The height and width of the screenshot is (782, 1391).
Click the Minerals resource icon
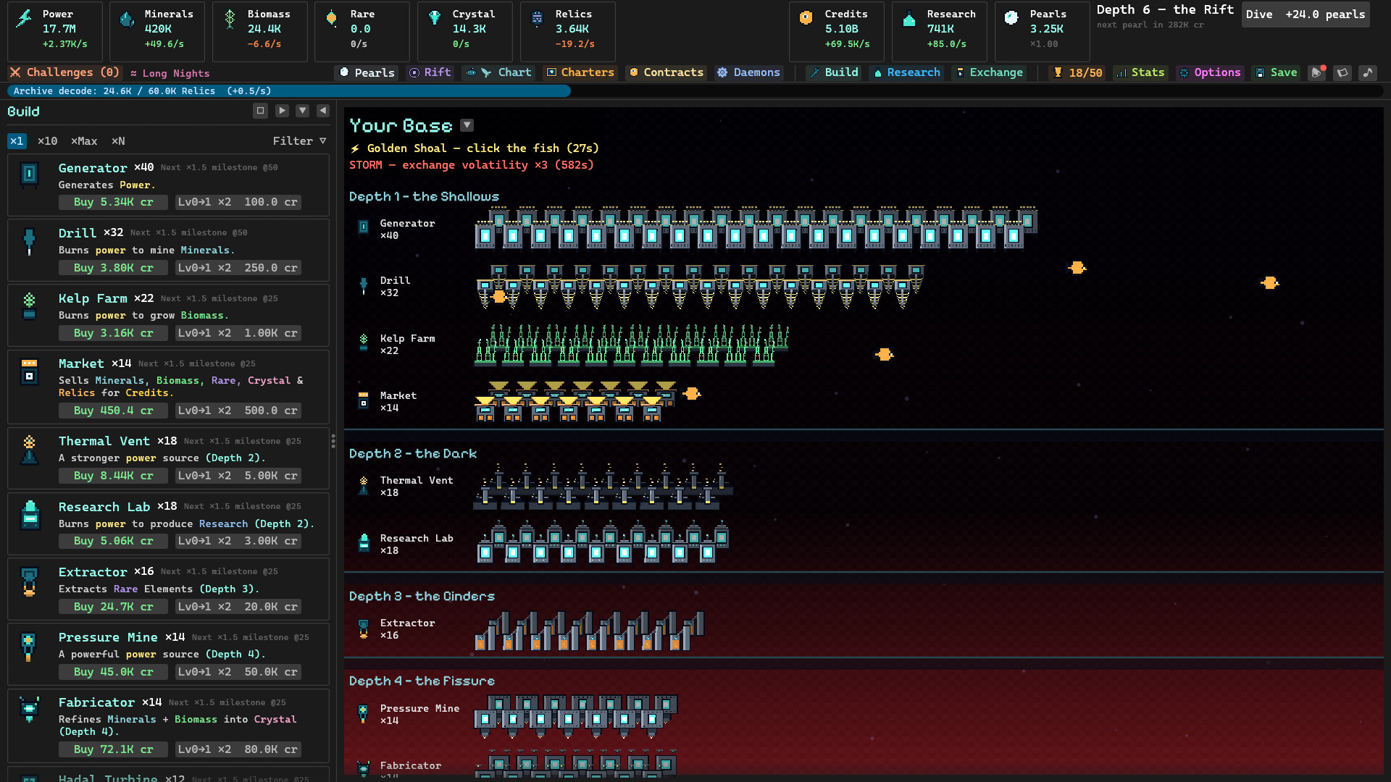(127, 19)
